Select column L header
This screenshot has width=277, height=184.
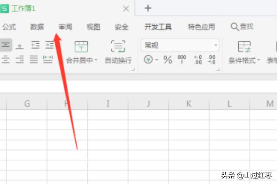click(x=229, y=103)
